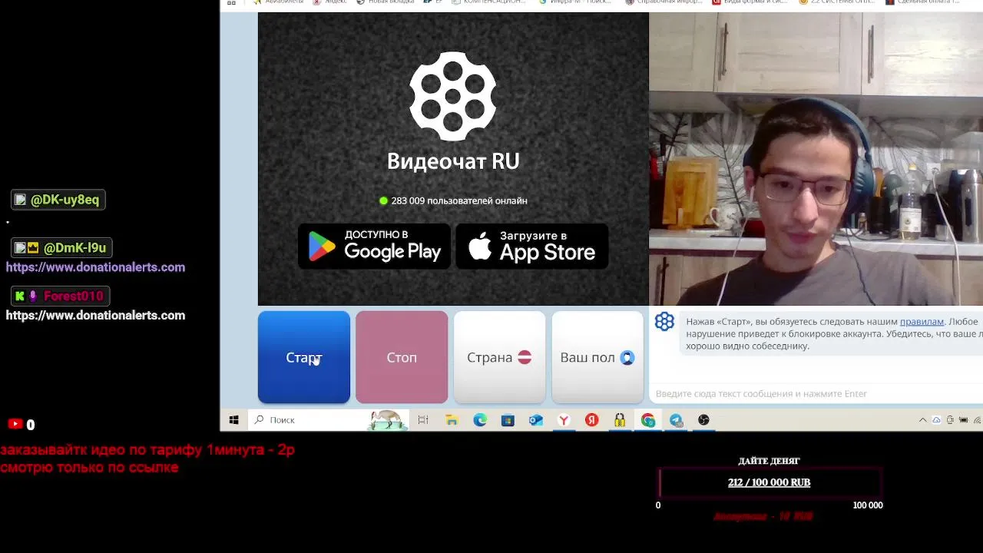Viewport: 983px width, 553px height.
Task: Click the chat system message icon
Action: point(664,322)
